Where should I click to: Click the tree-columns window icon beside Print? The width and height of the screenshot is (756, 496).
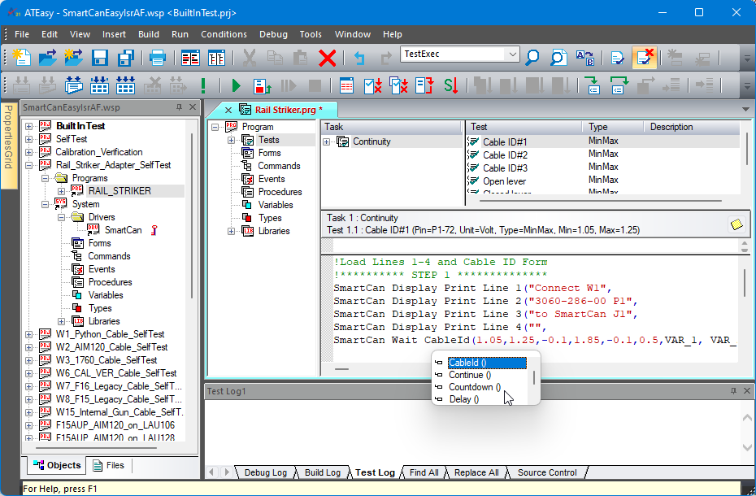pyautogui.click(x=216, y=58)
